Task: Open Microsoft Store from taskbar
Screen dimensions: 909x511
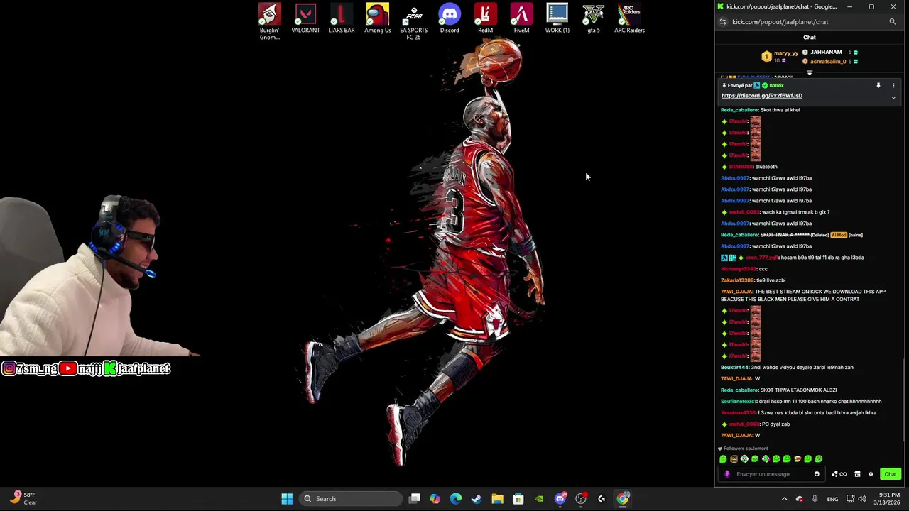Action: [518, 499]
